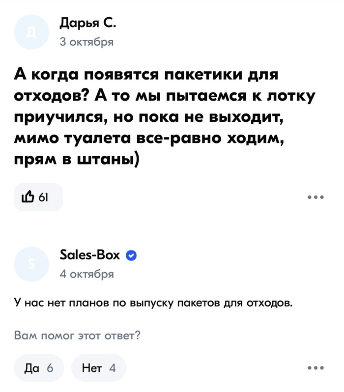Image resolution: width=344 pixels, height=392 pixels.
Task: Open three-dot menu for Sales-Box answer
Action: pos(315,368)
